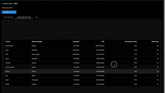Image resolution: width=165 pixels, height=93 pixels.
Task: Click the '213 million' population cell
Action: 76,80
